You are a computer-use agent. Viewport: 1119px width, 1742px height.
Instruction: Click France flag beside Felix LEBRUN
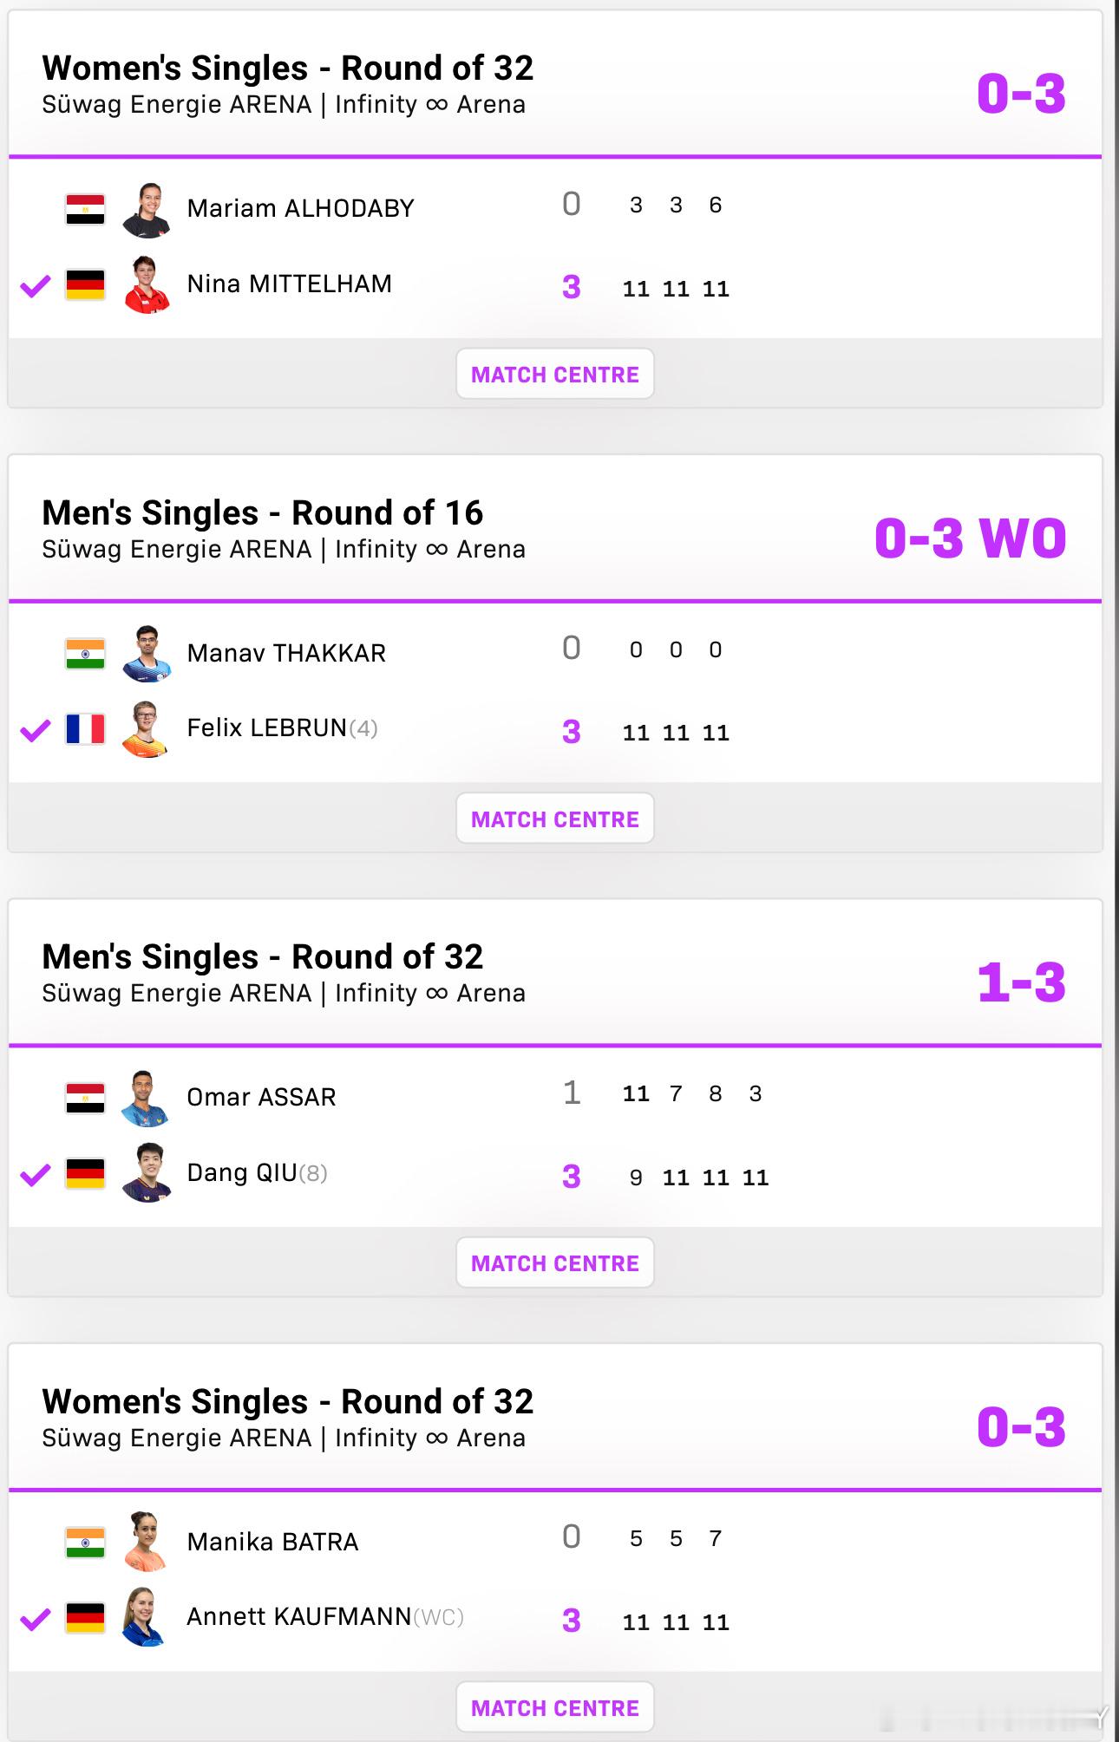pyautogui.click(x=85, y=729)
